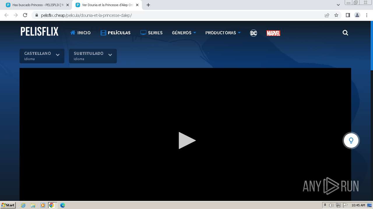
Task: Toggle the lightbulb lights-off button
Action: point(351,140)
